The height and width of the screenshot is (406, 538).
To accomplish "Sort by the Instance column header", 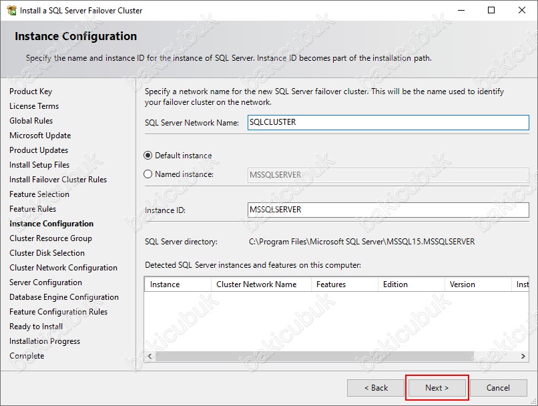I will [x=178, y=284].
